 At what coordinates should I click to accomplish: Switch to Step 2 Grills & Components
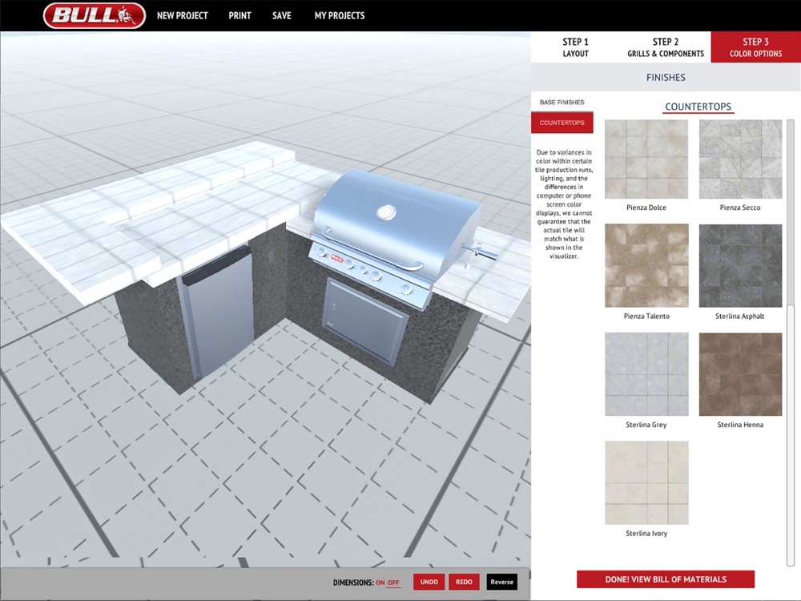666,47
